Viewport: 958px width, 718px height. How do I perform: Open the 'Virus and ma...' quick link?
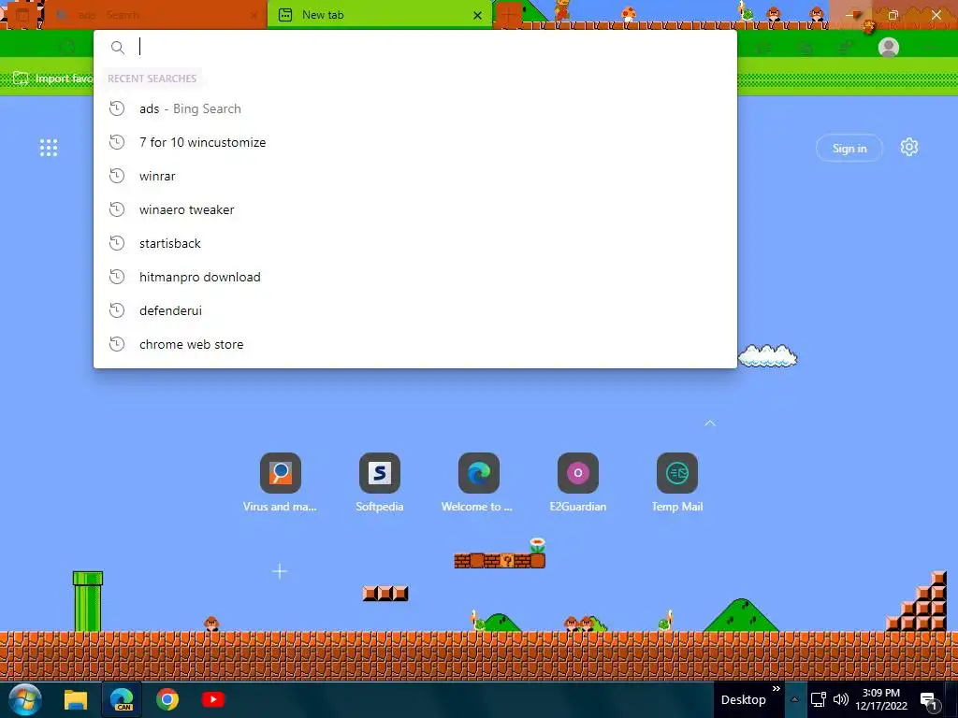(x=280, y=482)
